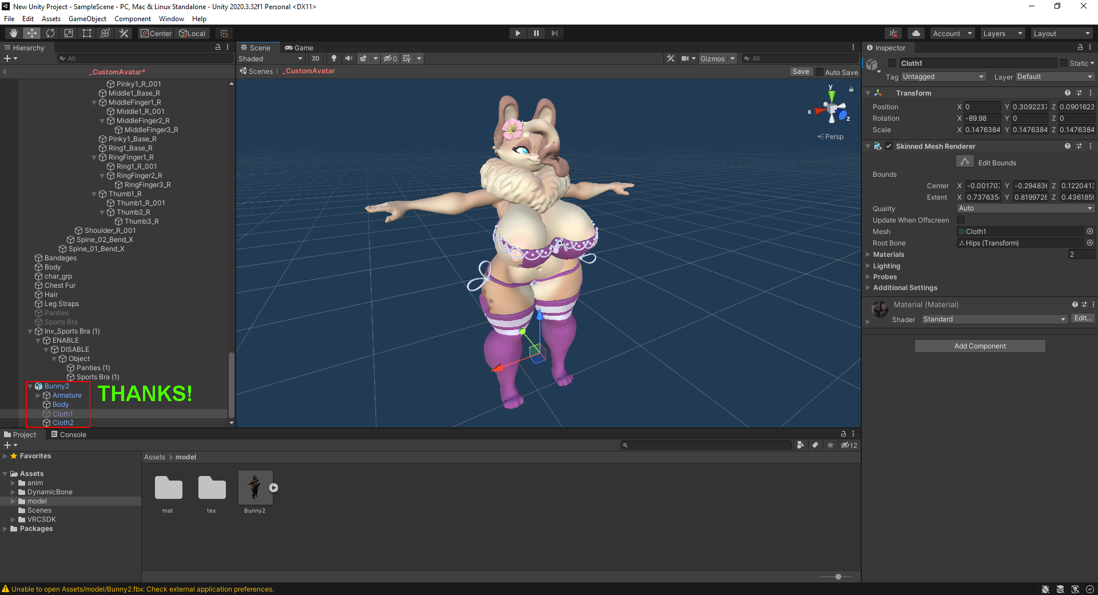Toggle 2D scene view mode
The width and height of the screenshot is (1098, 595).
(x=316, y=58)
